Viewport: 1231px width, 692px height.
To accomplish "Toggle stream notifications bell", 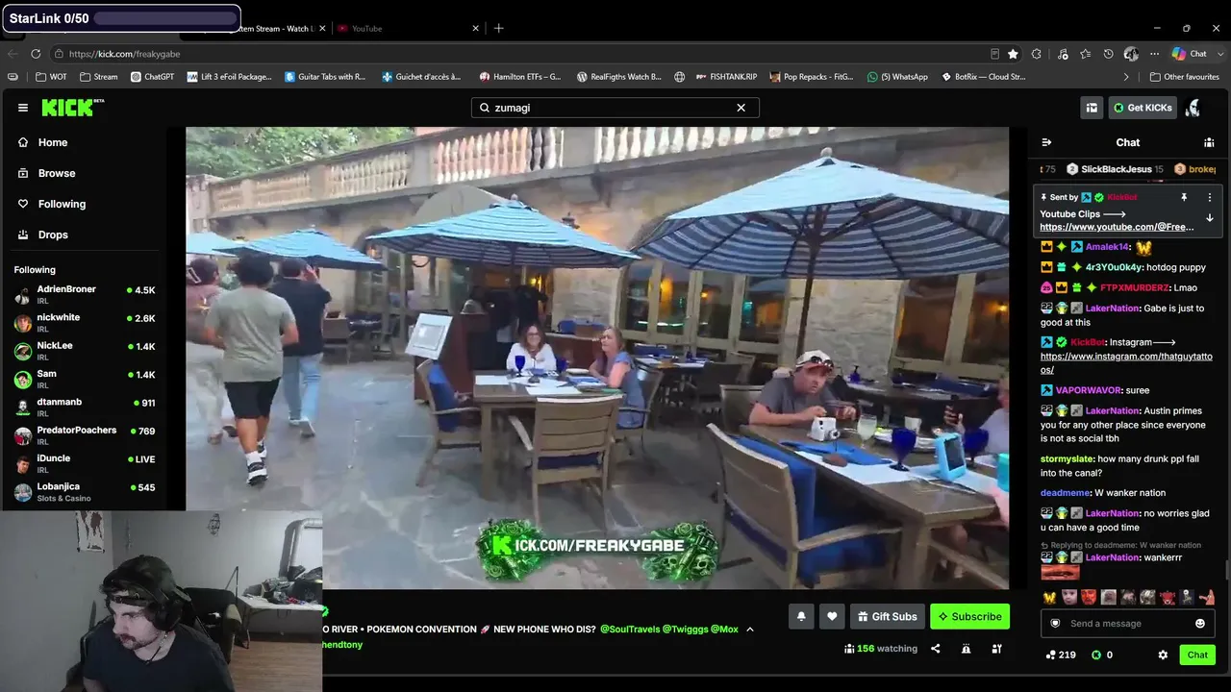I will 801,616.
